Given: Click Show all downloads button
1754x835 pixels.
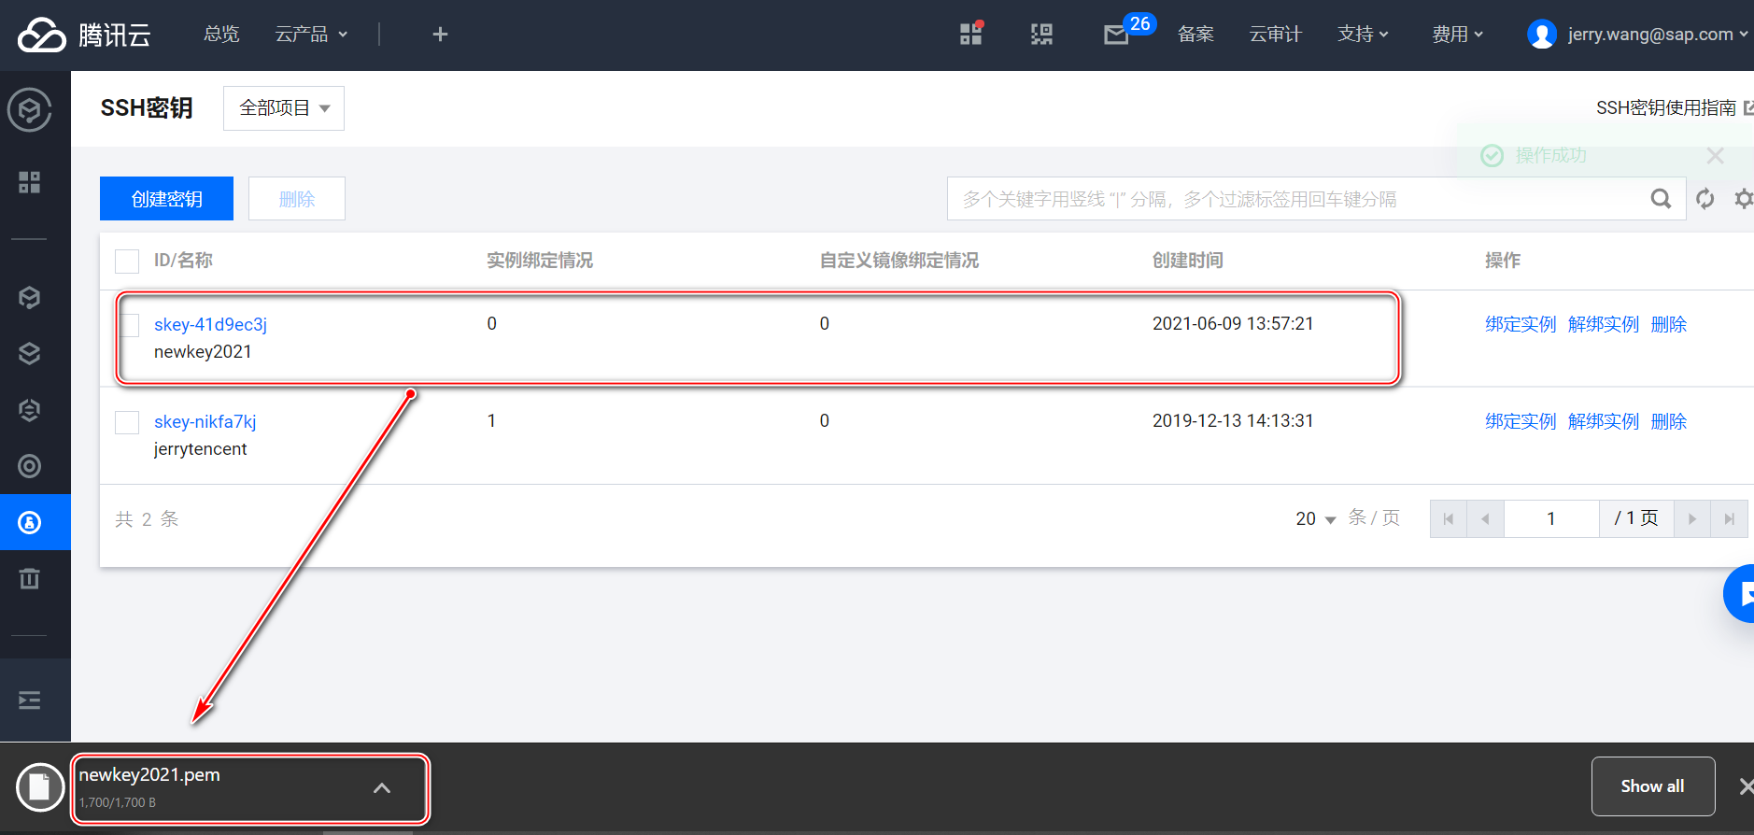Looking at the screenshot, I should (1653, 786).
